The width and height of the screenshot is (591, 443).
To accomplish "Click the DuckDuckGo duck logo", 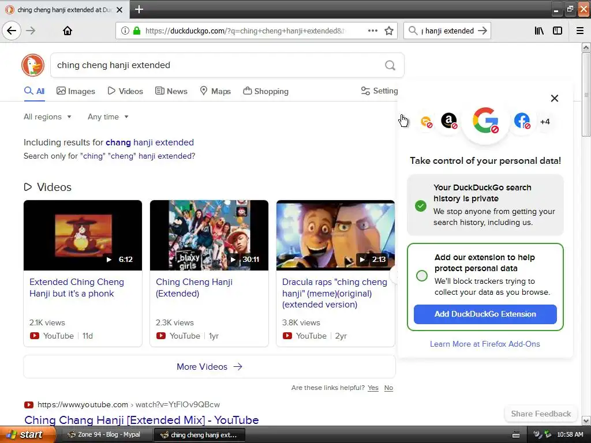I will [33, 65].
